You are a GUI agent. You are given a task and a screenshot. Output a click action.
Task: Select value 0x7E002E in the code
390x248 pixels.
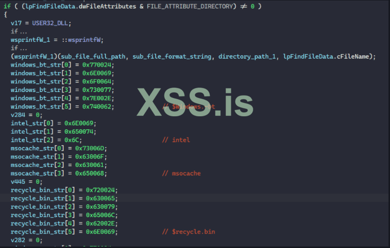[x=97, y=98]
